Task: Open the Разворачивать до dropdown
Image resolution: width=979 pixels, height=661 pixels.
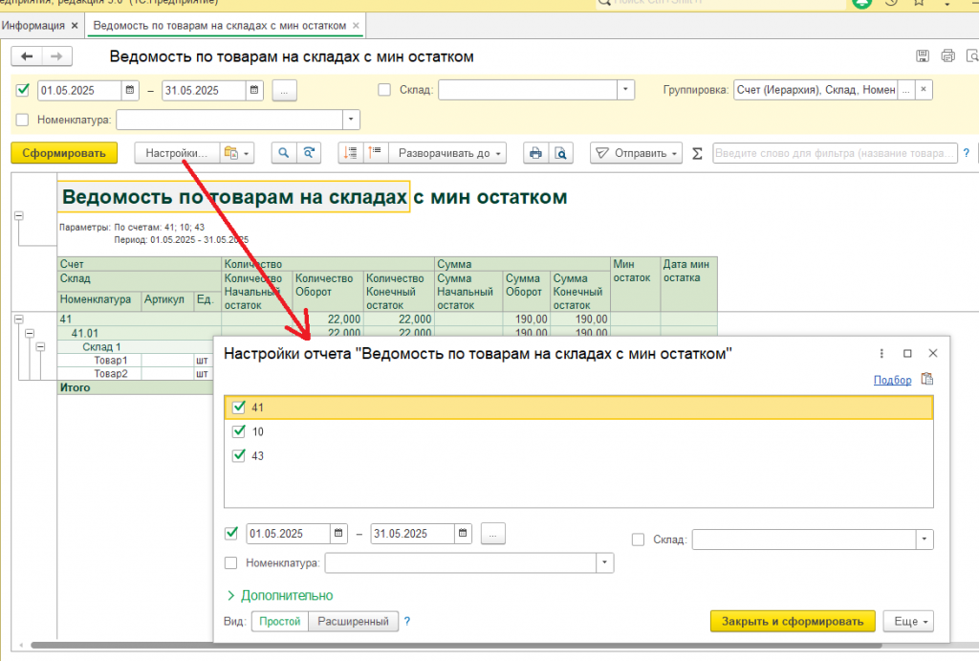Action: coord(447,153)
